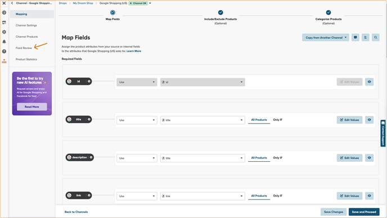The height and width of the screenshot is (218, 387).
Task: Open the source field dropdown in the link row
Action: 202,196
